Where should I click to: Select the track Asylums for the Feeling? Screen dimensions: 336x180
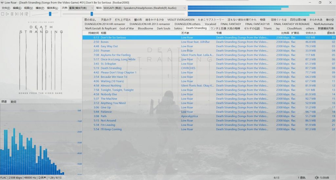209,55
